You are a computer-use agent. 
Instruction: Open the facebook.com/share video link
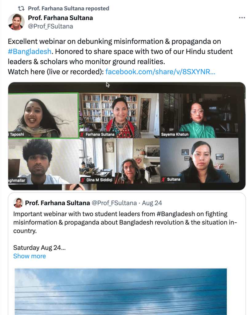[x=160, y=72]
